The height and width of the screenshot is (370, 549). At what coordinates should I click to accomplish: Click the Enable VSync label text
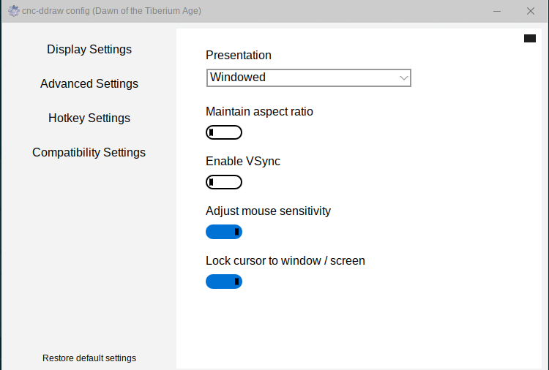(243, 161)
